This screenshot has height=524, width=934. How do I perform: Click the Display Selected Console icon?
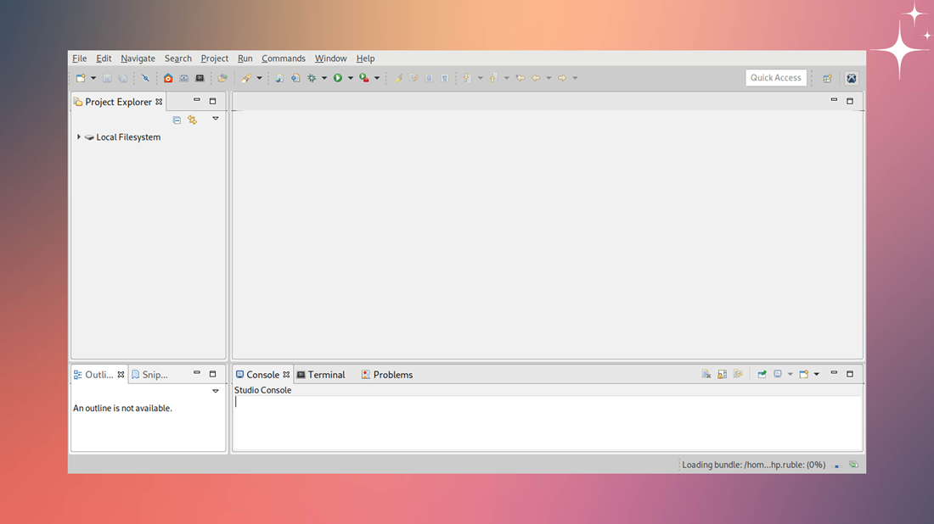click(777, 374)
